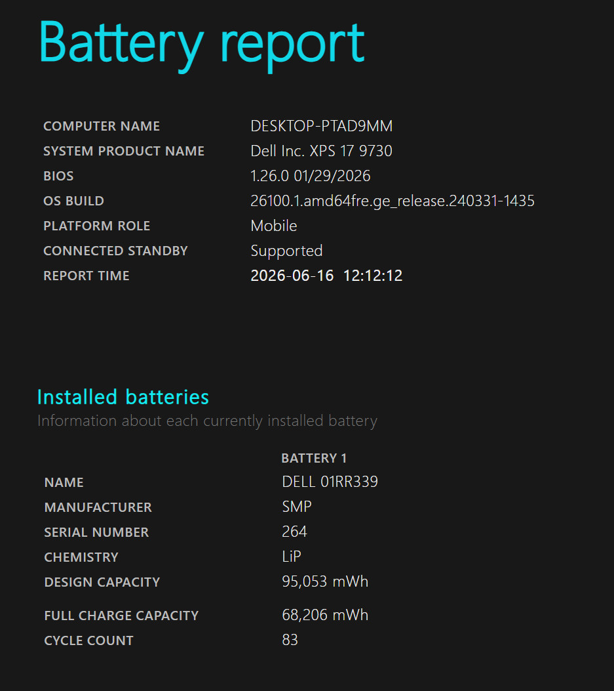Click the full charge capacity 68,206 mWh
This screenshot has width=614, height=691.
click(325, 615)
